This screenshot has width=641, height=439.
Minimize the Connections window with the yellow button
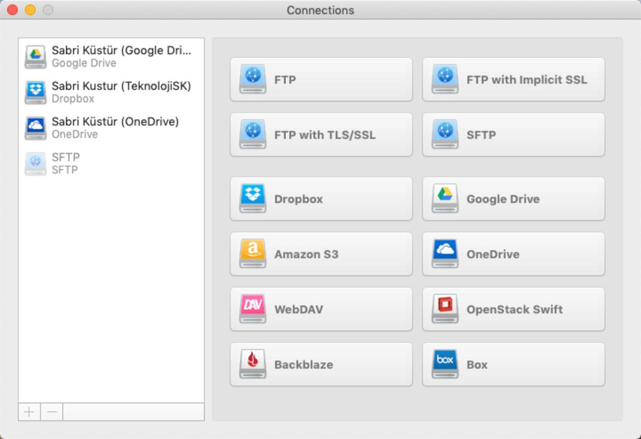pyautogui.click(x=30, y=10)
